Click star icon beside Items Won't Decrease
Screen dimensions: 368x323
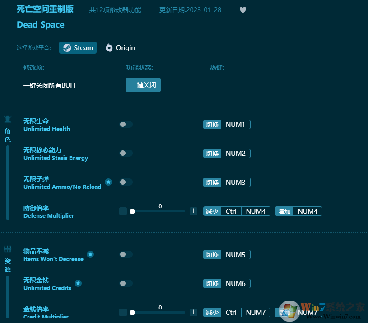pyautogui.click(x=90, y=254)
